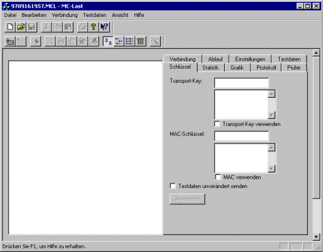The width and height of the screenshot is (323, 252).
Task: Click the MC-Last application icon in title bar
Action: click(6, 6)
